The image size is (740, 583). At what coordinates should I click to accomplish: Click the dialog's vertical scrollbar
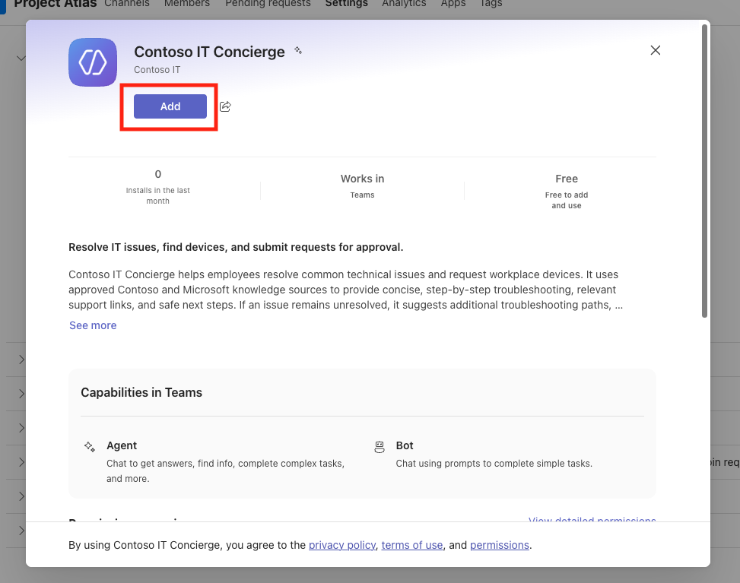point(704,171)
